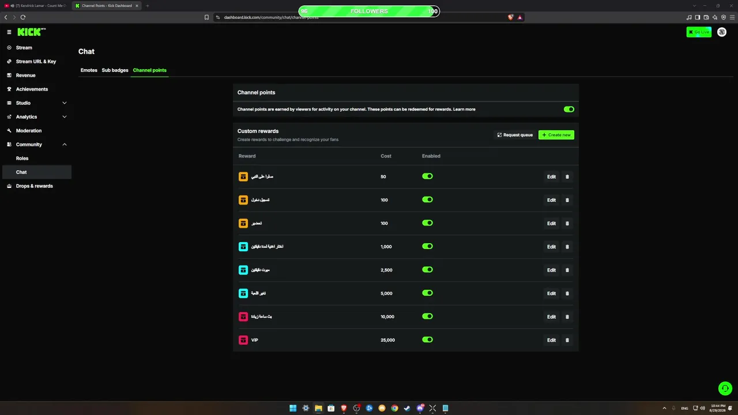Click the Go Live button
Screen dimensions: 738x415
click(x=699, y=32)
